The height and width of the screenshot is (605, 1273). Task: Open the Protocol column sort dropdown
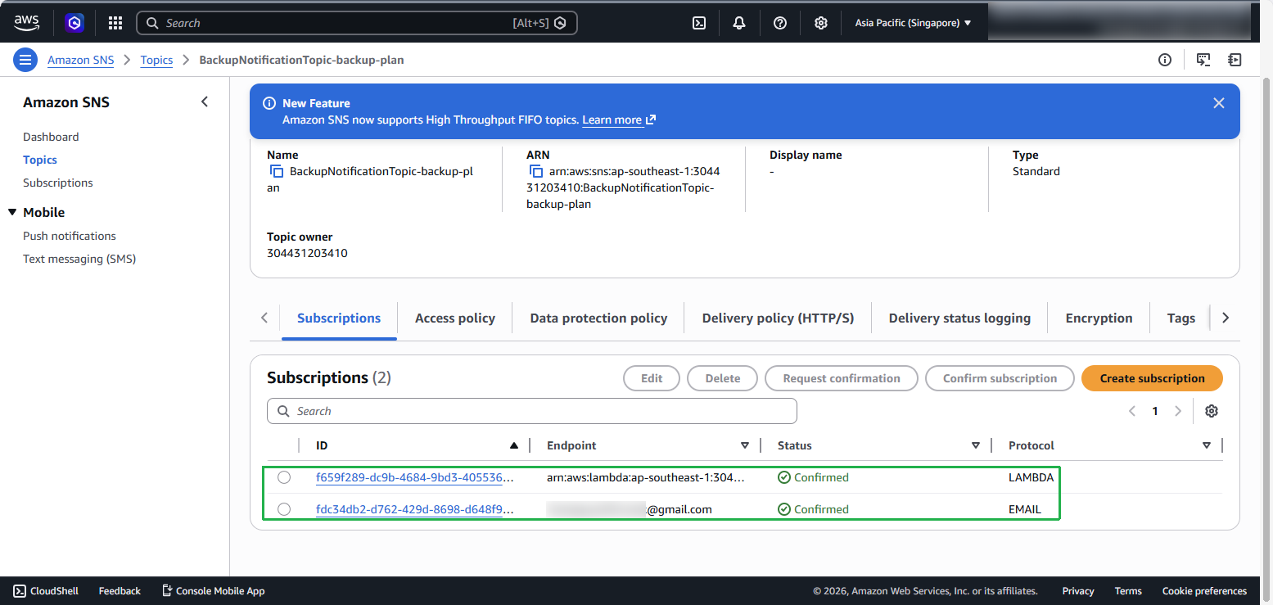(1207, 446)
